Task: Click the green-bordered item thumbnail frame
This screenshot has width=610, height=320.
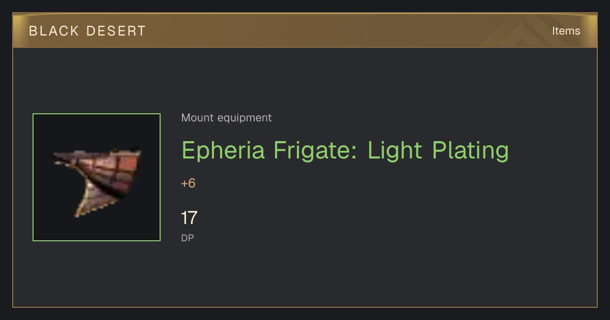Action: (97, 177)
